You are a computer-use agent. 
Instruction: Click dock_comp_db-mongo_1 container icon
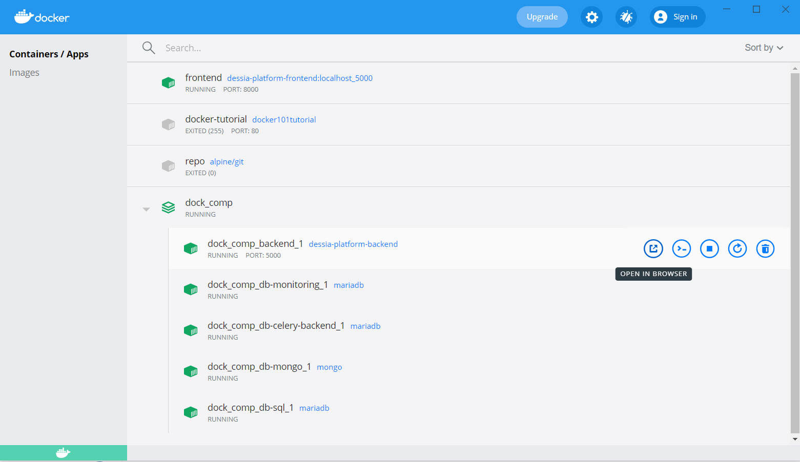(x=191, y=371)
